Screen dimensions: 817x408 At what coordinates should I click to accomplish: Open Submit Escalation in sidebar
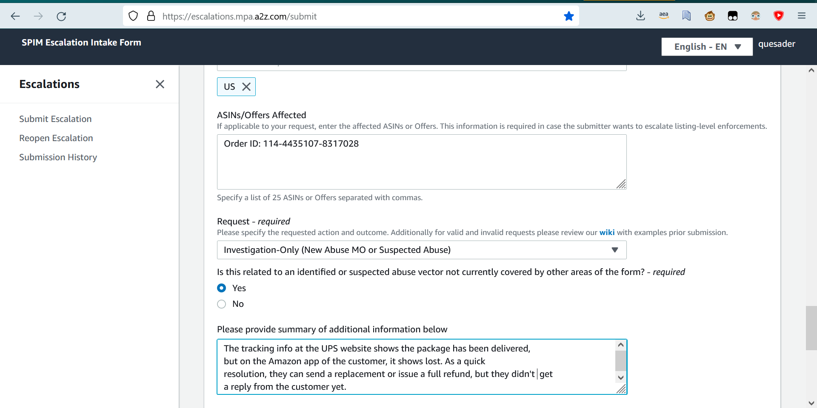coord(55,119)
